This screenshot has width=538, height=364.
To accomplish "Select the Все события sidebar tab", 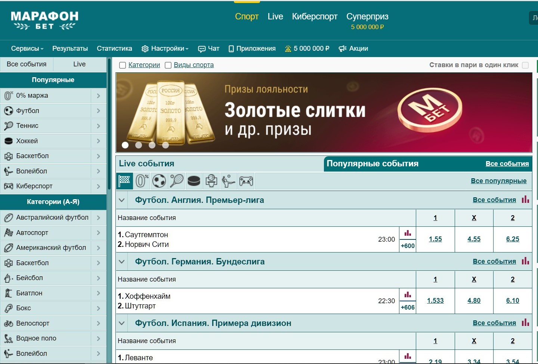I will (x=27, y=64).
